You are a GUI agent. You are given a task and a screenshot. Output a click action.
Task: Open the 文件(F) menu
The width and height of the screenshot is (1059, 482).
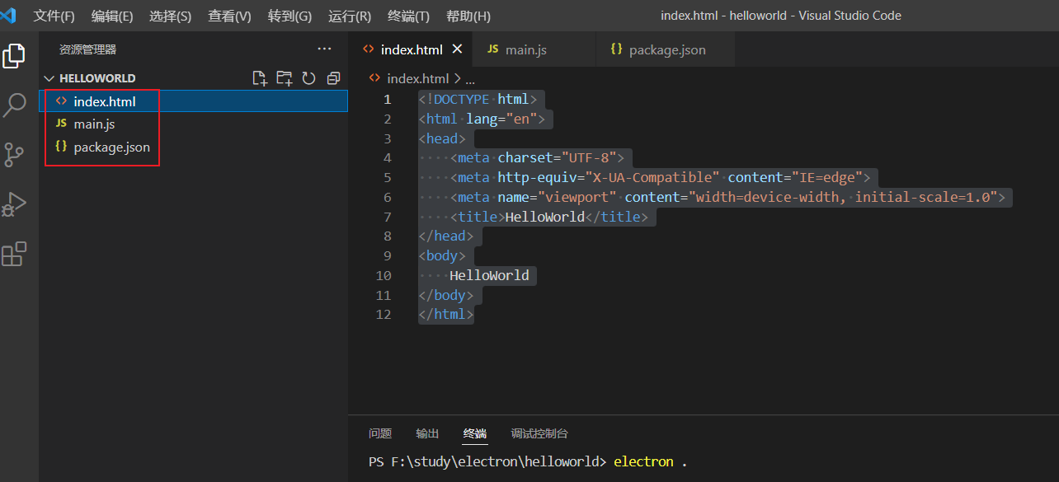[54, 16]
